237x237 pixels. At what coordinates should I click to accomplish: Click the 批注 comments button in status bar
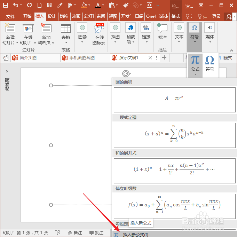pos(96,232)
